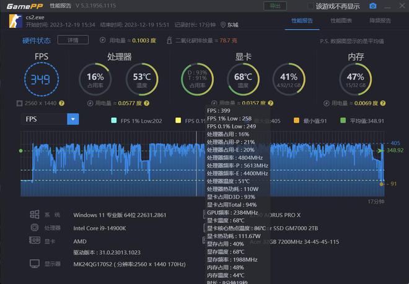This screenshot has height=284, width=409.
Task: Click the AORUS PRO X motherboard text
Action: 282,215
